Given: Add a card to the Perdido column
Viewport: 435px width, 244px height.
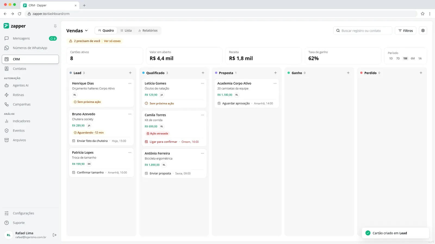Looking at the screenshot, I should (421, 73).
